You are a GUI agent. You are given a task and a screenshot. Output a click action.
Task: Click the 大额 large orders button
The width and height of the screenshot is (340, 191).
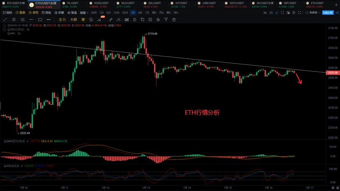pos(73,20)
